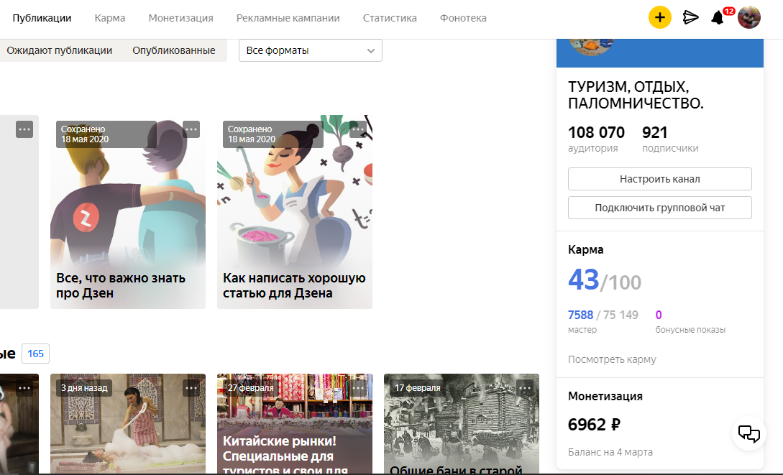Click 'Подключить групповой чат' button

[659, 208]
